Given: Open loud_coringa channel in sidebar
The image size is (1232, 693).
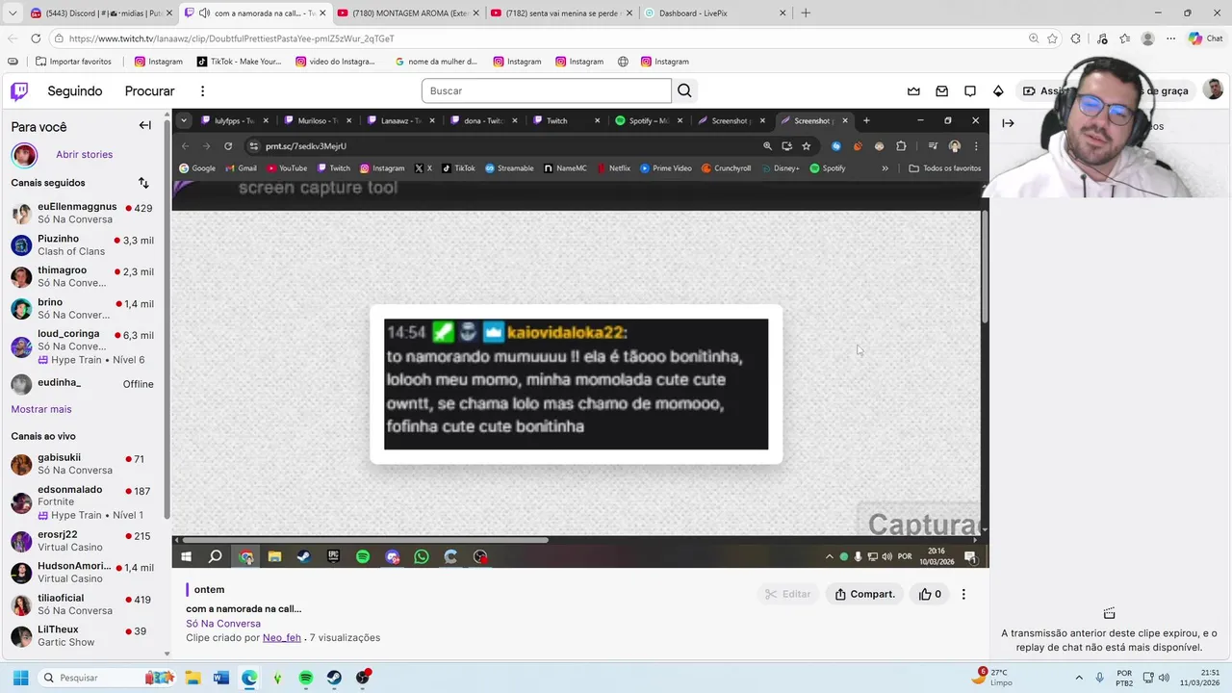Looking at the screenshot, I should (82, 346).
